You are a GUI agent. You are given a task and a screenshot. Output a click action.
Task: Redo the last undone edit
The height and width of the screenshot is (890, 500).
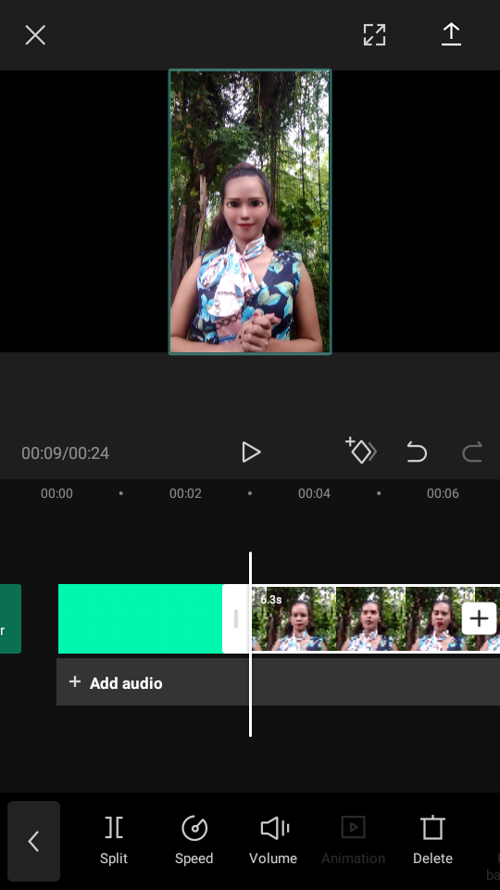tap(472, 452)
